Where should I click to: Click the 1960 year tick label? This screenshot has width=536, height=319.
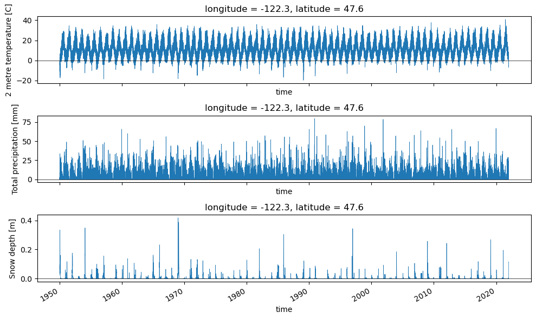(112, 295)
